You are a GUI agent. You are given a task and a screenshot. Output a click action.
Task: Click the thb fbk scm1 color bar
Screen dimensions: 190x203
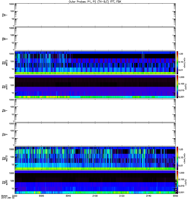177,87
